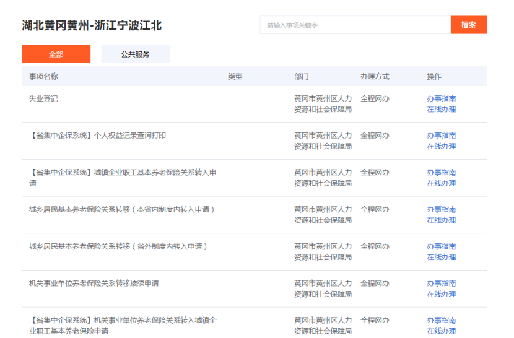Open 办事指南 for 机关事业单位养老保险关系转入城镇企业
514x338 pixels.
tap(441, 320)
